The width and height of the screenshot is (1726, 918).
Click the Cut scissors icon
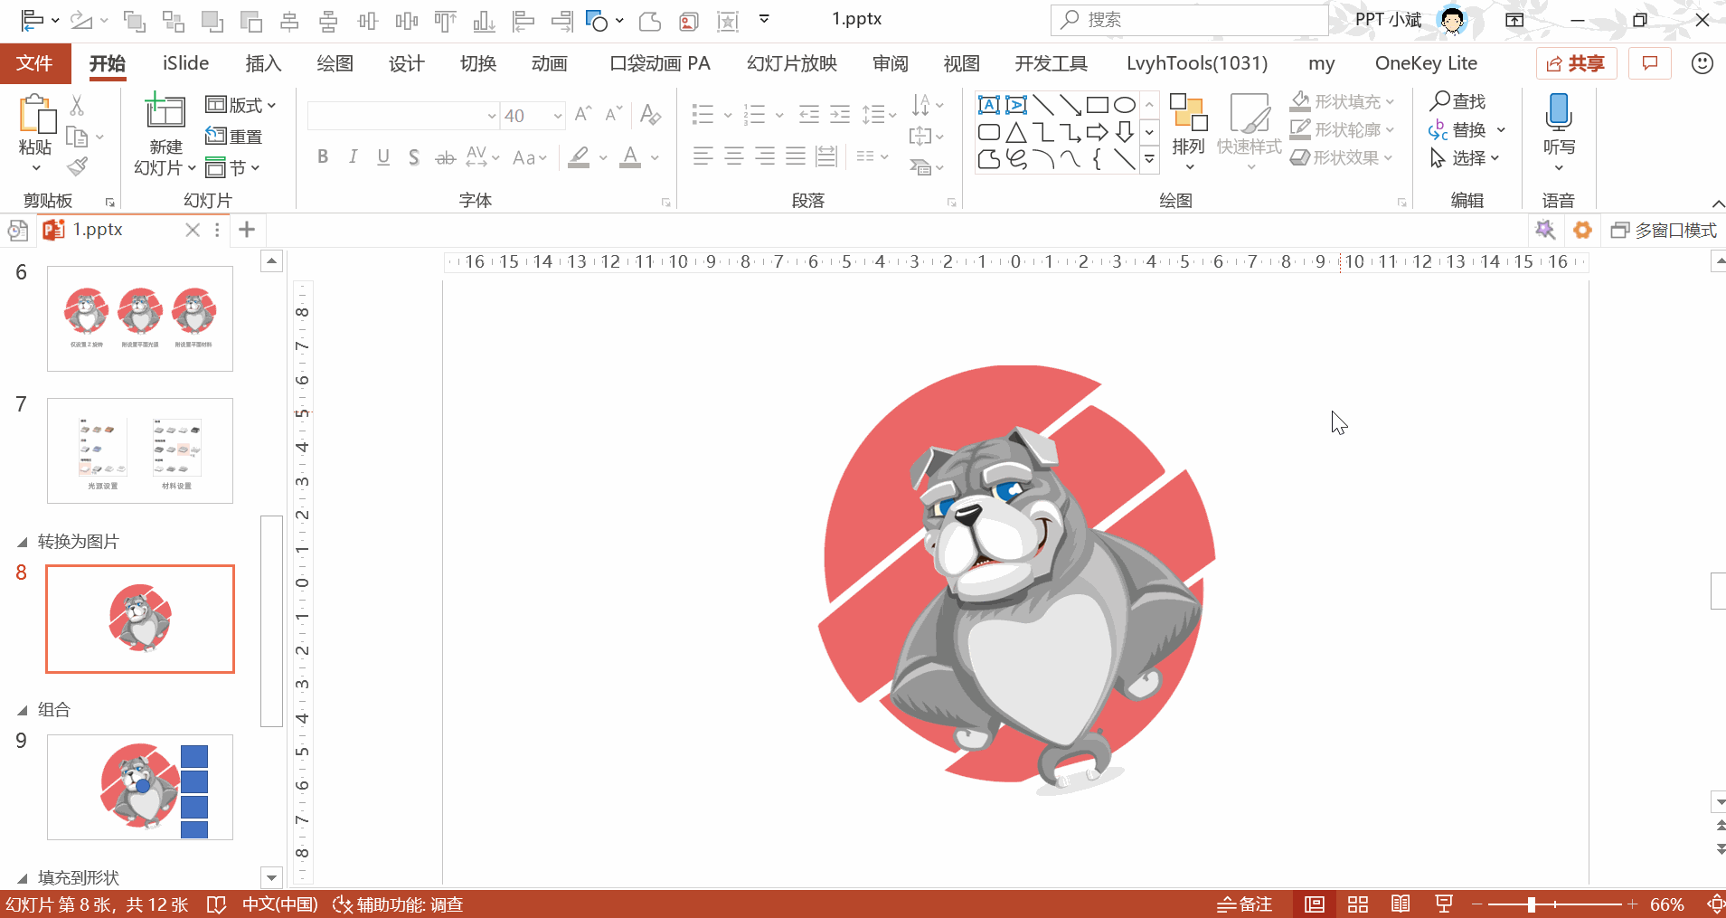[78, 106]
